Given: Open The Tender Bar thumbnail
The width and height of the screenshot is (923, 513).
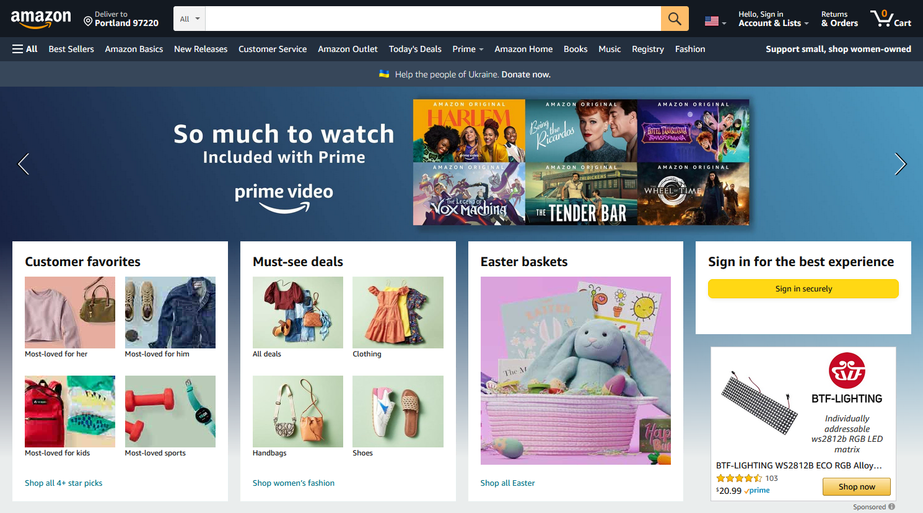Looking at the screenshot, I should 581,194.
